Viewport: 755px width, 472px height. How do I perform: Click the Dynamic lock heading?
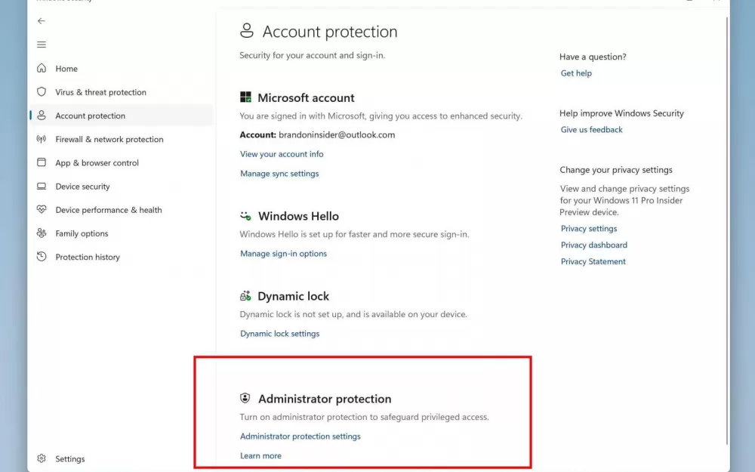tap(293, 296)
